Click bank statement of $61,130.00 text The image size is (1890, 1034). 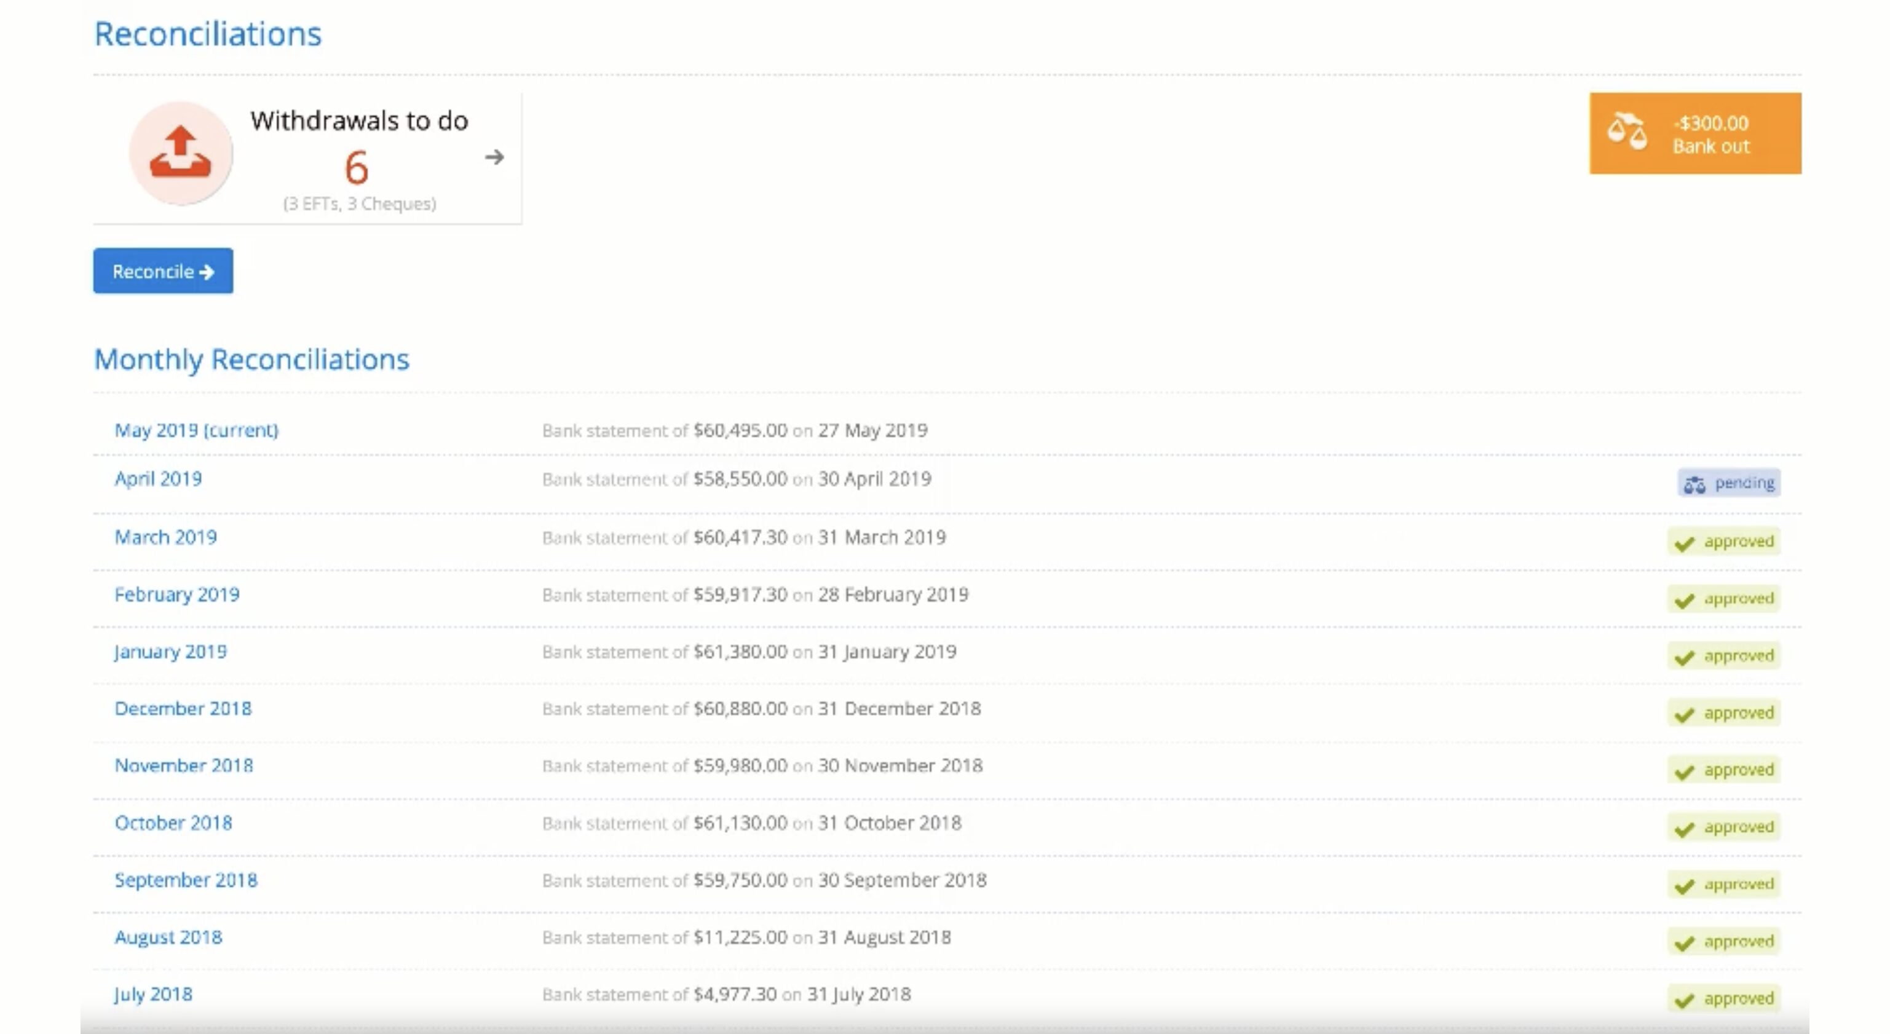pos(752,824)
